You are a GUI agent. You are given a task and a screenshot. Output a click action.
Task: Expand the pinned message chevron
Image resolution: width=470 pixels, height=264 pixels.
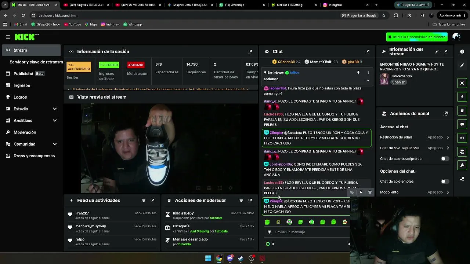click(368, 80)
